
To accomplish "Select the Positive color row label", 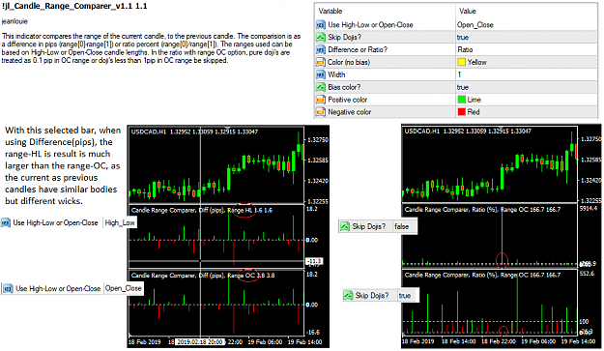I will coord(348,100).
